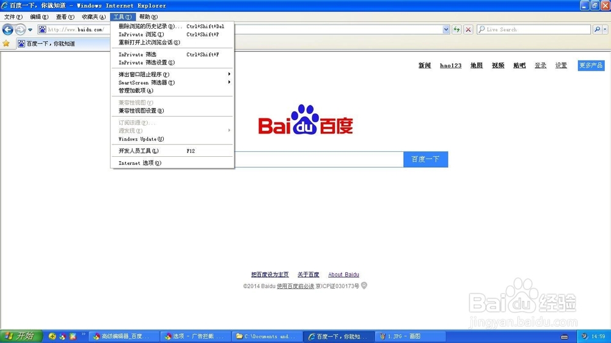The width and height of the screenshot is (611, 343).
Task: Click the Refresh icon next to address bar
Action: point(456,29)
